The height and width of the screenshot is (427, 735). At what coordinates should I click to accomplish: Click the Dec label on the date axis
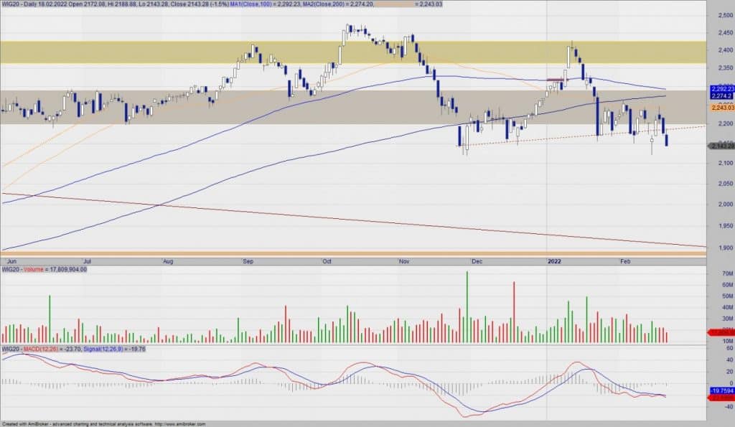(x=477, y=262)
